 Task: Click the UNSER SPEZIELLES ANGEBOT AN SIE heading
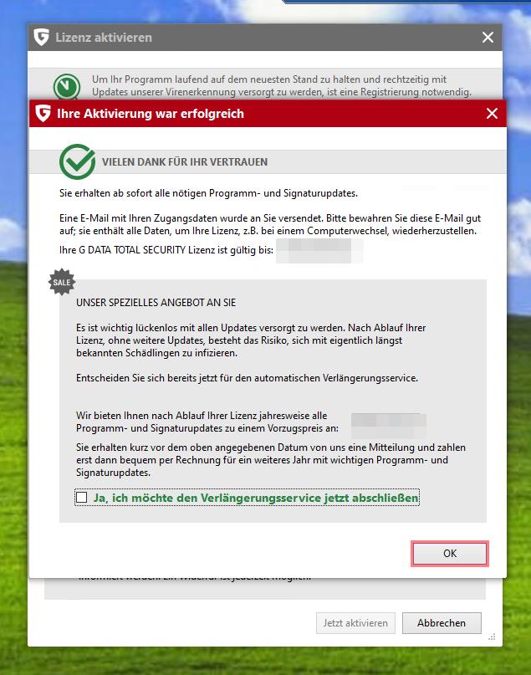(x=156, y=303)
